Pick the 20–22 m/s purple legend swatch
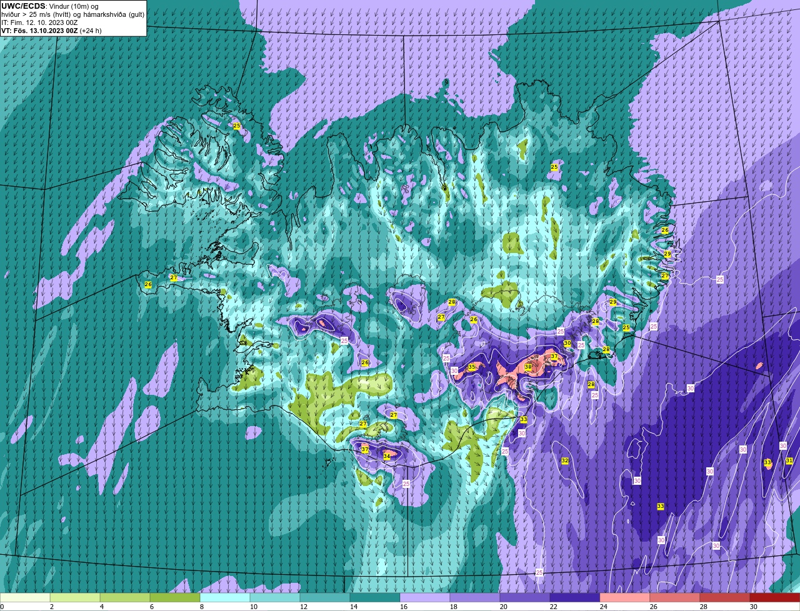The height and width of the screenshot is (611, 800). 525,598
